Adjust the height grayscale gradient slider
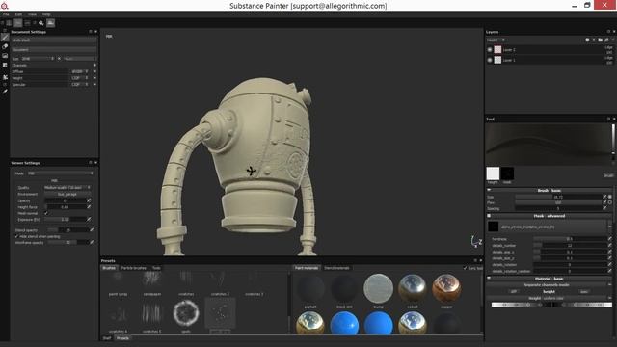This screenshot has height=347, width=617. [x=551, y=305]
